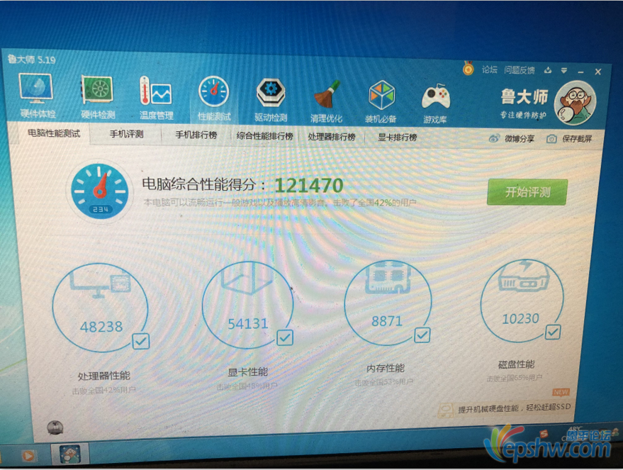
Task: Open the 温度管理 temperature management section
Action: point(156,98)
